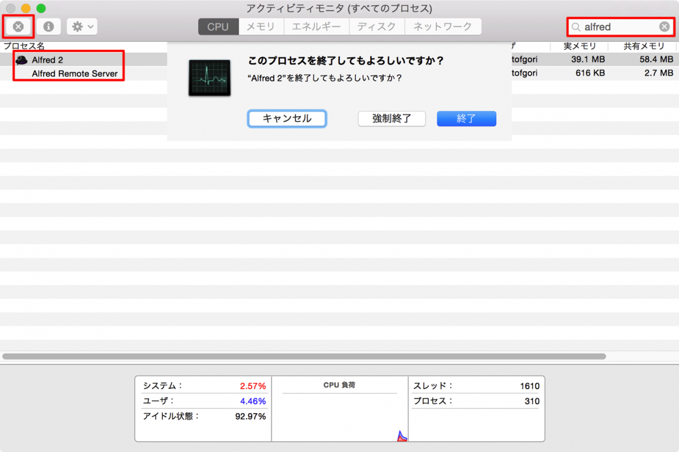Open process info with the i icon
Viewport: 679px width, 452px height.
tap(49, 27)
